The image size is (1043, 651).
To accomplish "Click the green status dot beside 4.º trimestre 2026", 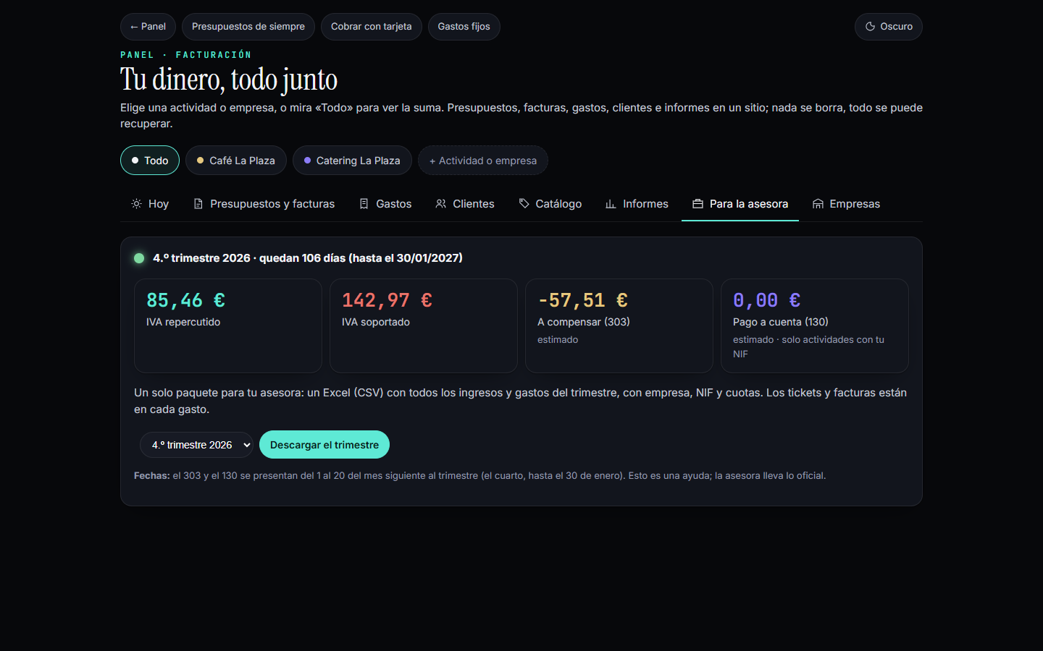I will click(x=139, y=258).
